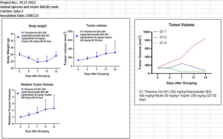This screenshot has width=223, height=139.
Task: Click Days after Grouping label under Body weight chart
Action: 37,76
